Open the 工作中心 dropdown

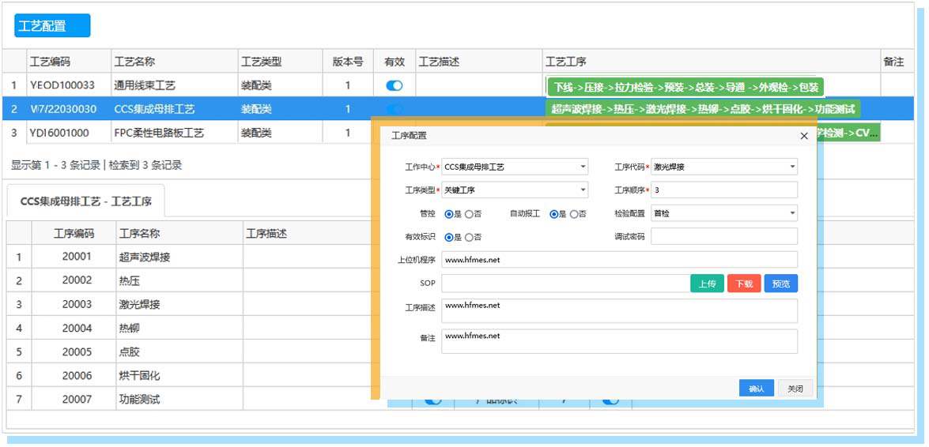point(514,167)
